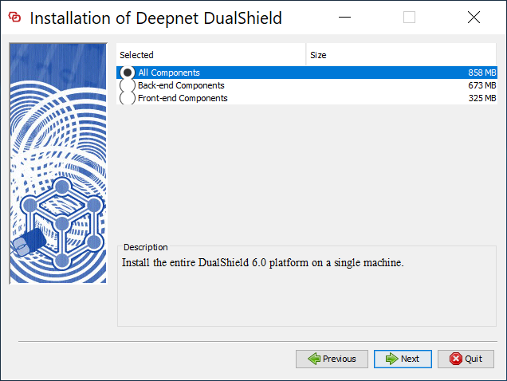Image resolution: width=507 pixels, height=381 pixels.
Task: Click the 858 MB size value
Action: click(x=481, y=73)
